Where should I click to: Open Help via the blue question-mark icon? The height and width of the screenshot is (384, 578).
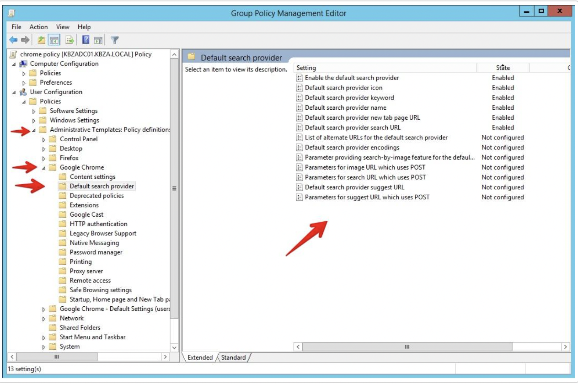pos(86,40)
